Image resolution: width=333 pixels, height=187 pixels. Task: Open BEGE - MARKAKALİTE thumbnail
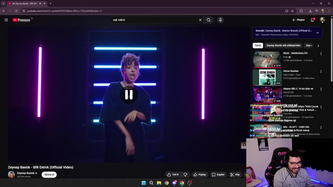click(x=267, y=60)
